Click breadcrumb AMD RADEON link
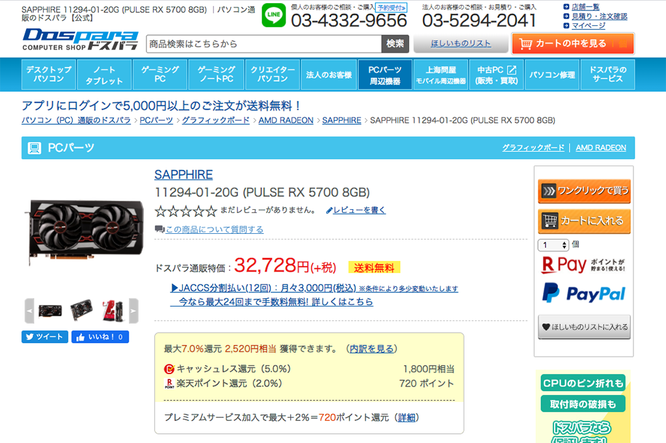The height and width of the screenshot is (443, 666). pyautogui.click(x=286, y=121)
